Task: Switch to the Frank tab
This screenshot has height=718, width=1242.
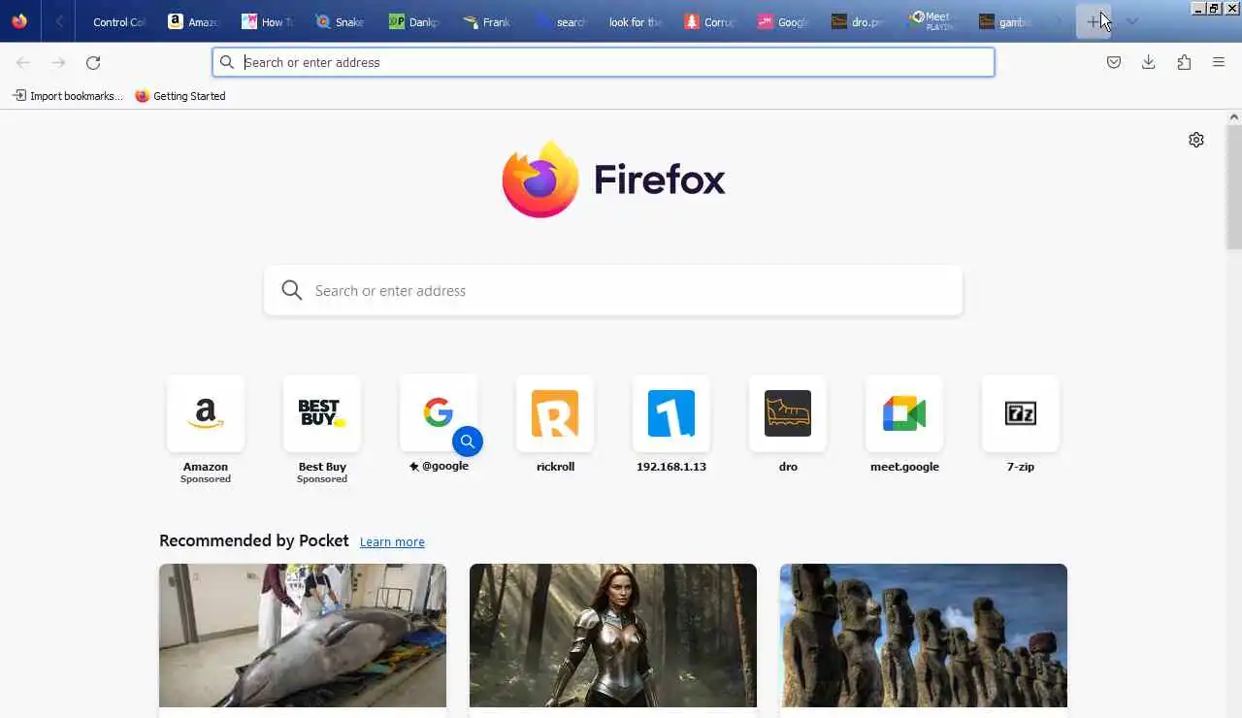Action: point(489,21)
